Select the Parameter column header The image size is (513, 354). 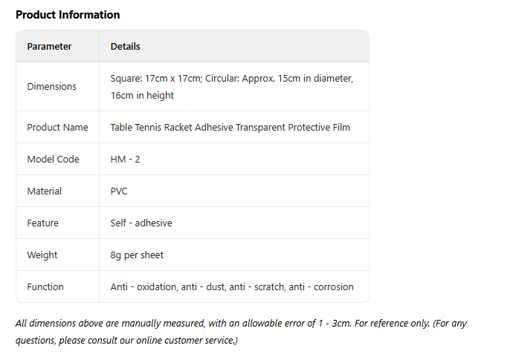click(49, 46)
